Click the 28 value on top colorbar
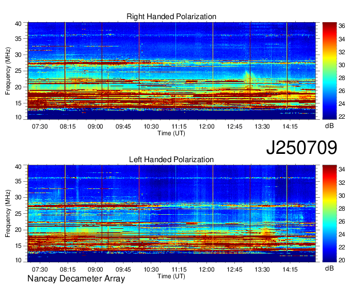Image resolution: width=351 pixels, height=285 pixels. coord(342,78)
